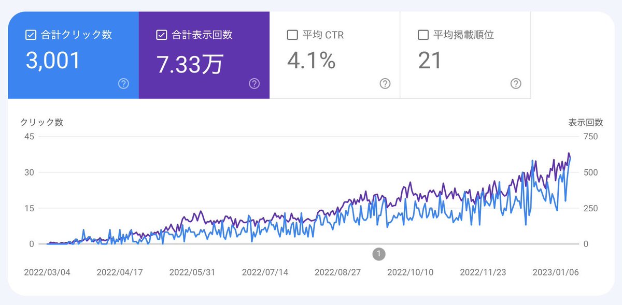Click the annotation marker labeled 1 below the chart
Viewport: 622px width, 305px height.
pos(378,254)
